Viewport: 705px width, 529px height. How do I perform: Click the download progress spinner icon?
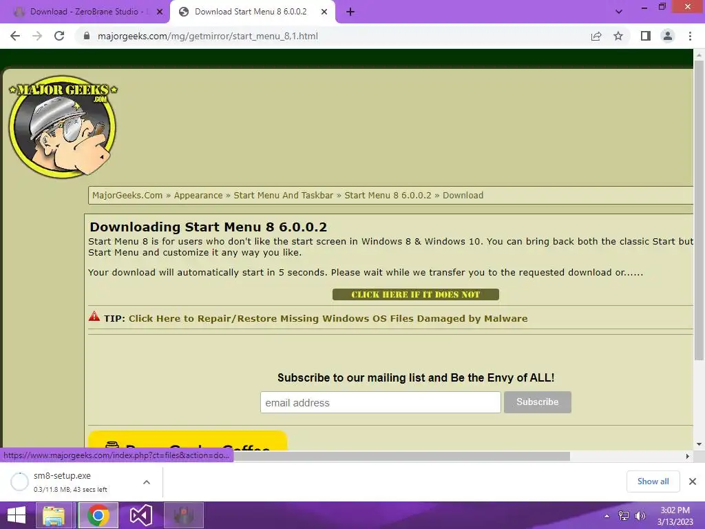(x=19, y=481)
